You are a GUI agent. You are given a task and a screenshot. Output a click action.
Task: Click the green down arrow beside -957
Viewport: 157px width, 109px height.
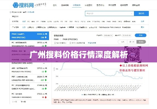(46, 80)
